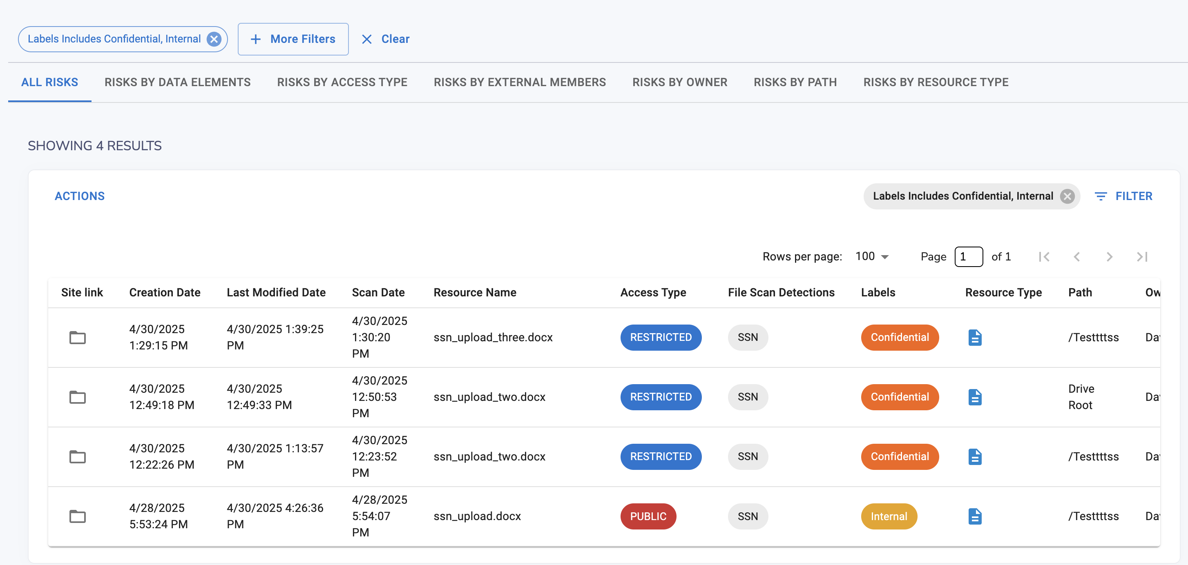
Task: Click the previous page chevron
Action: pos(1077,257)
